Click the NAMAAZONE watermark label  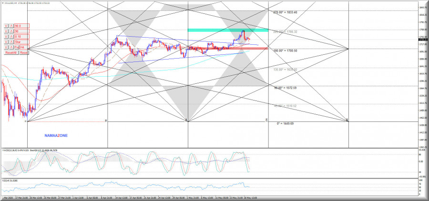[56, 135]
